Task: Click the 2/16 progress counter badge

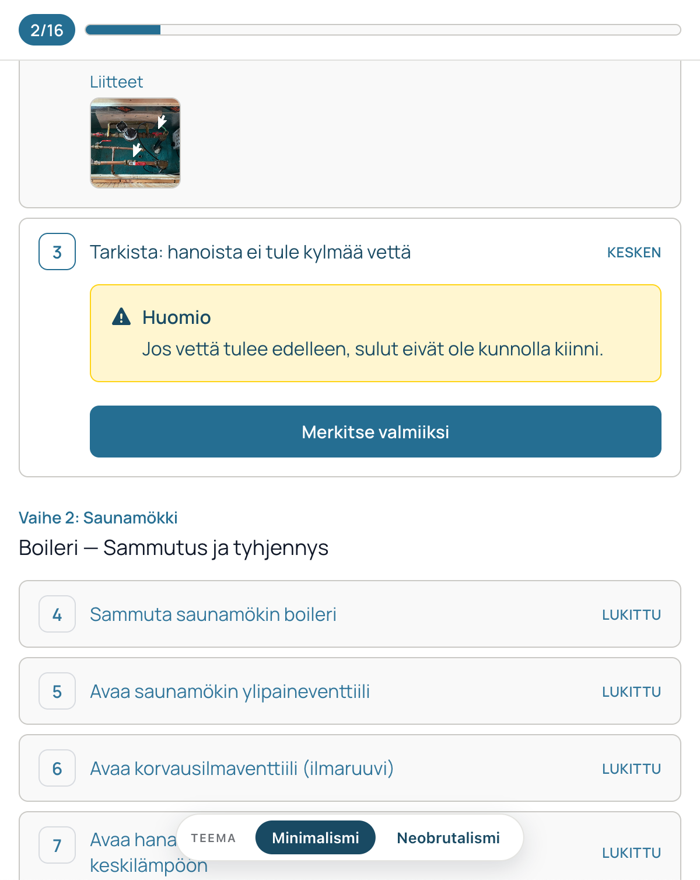Action: pyautogui.click(x=47, y=30)
